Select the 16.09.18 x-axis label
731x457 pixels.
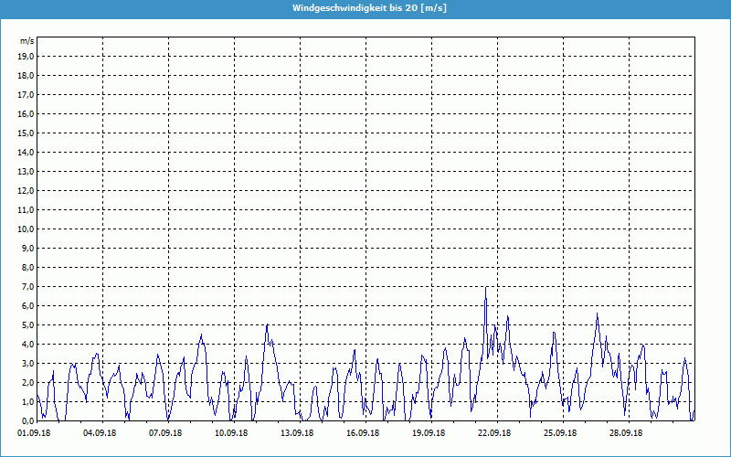tap(365, 433)
